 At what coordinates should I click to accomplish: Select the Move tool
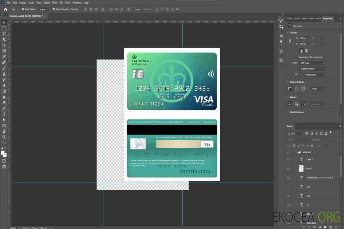coord(4,22)
